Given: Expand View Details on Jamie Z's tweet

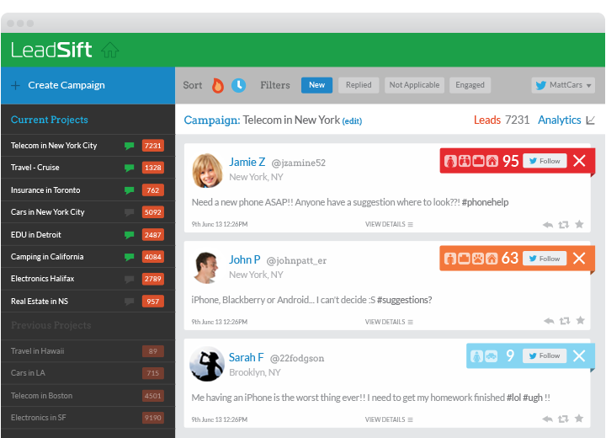Looking at the screenshot, I should tap(389, 224).
